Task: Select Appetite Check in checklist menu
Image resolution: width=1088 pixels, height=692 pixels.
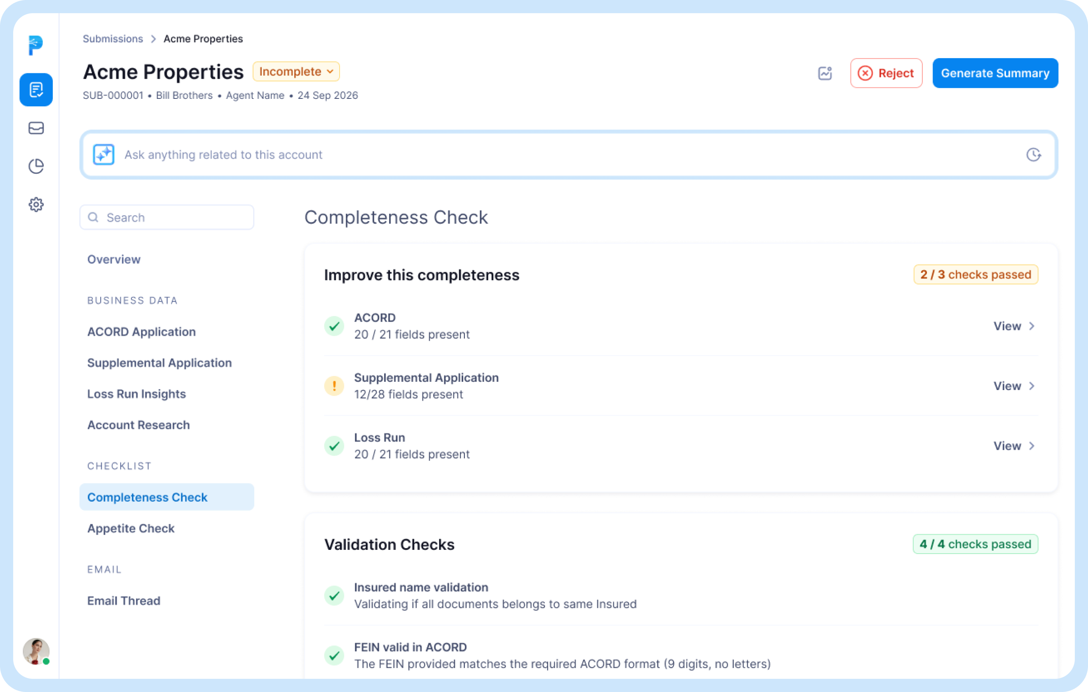Action: (x=131, y=528)
